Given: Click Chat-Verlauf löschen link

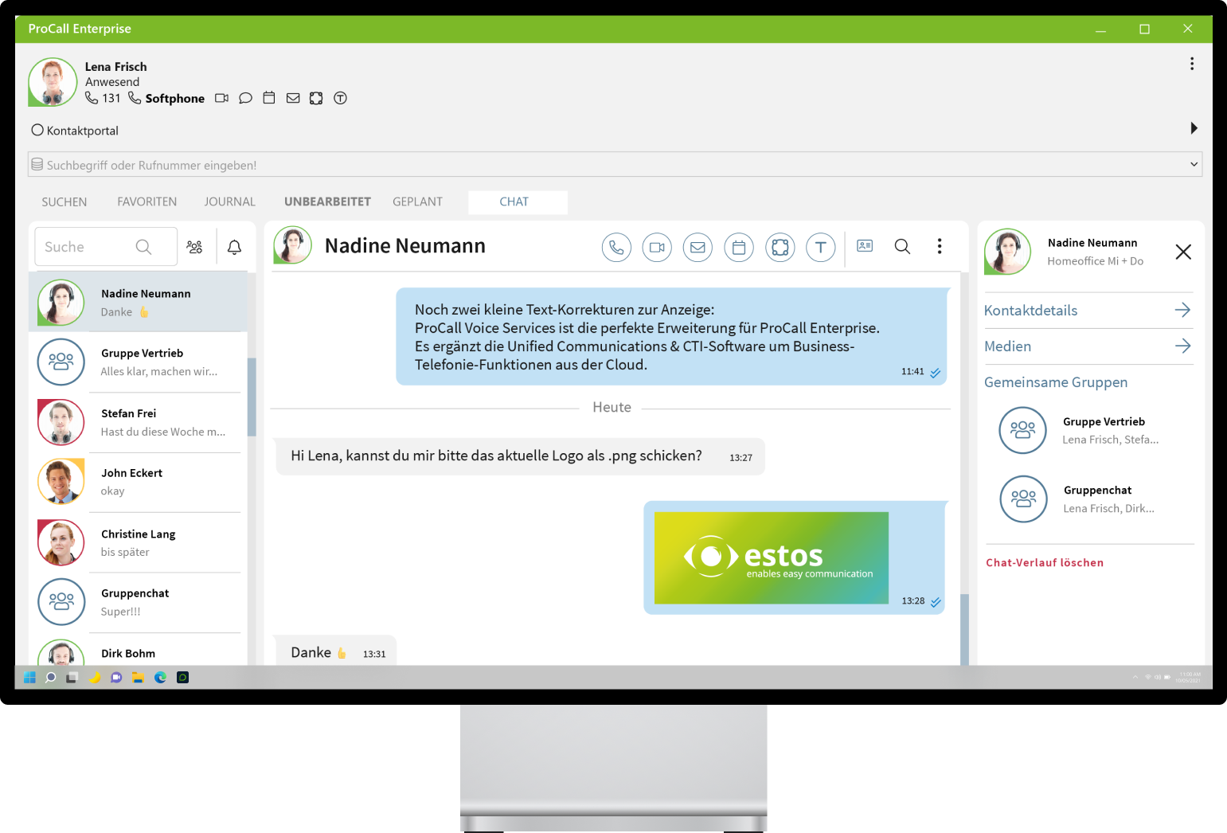Looking at the screenshot, I should [1045, 562].
